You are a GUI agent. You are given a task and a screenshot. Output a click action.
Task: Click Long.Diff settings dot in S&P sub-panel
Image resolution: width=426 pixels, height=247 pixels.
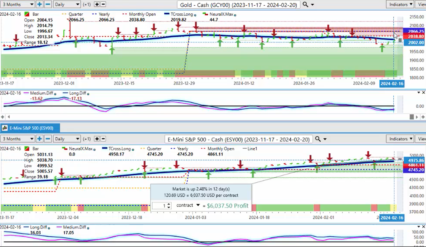pyautogui.click(x=49, y=228)
